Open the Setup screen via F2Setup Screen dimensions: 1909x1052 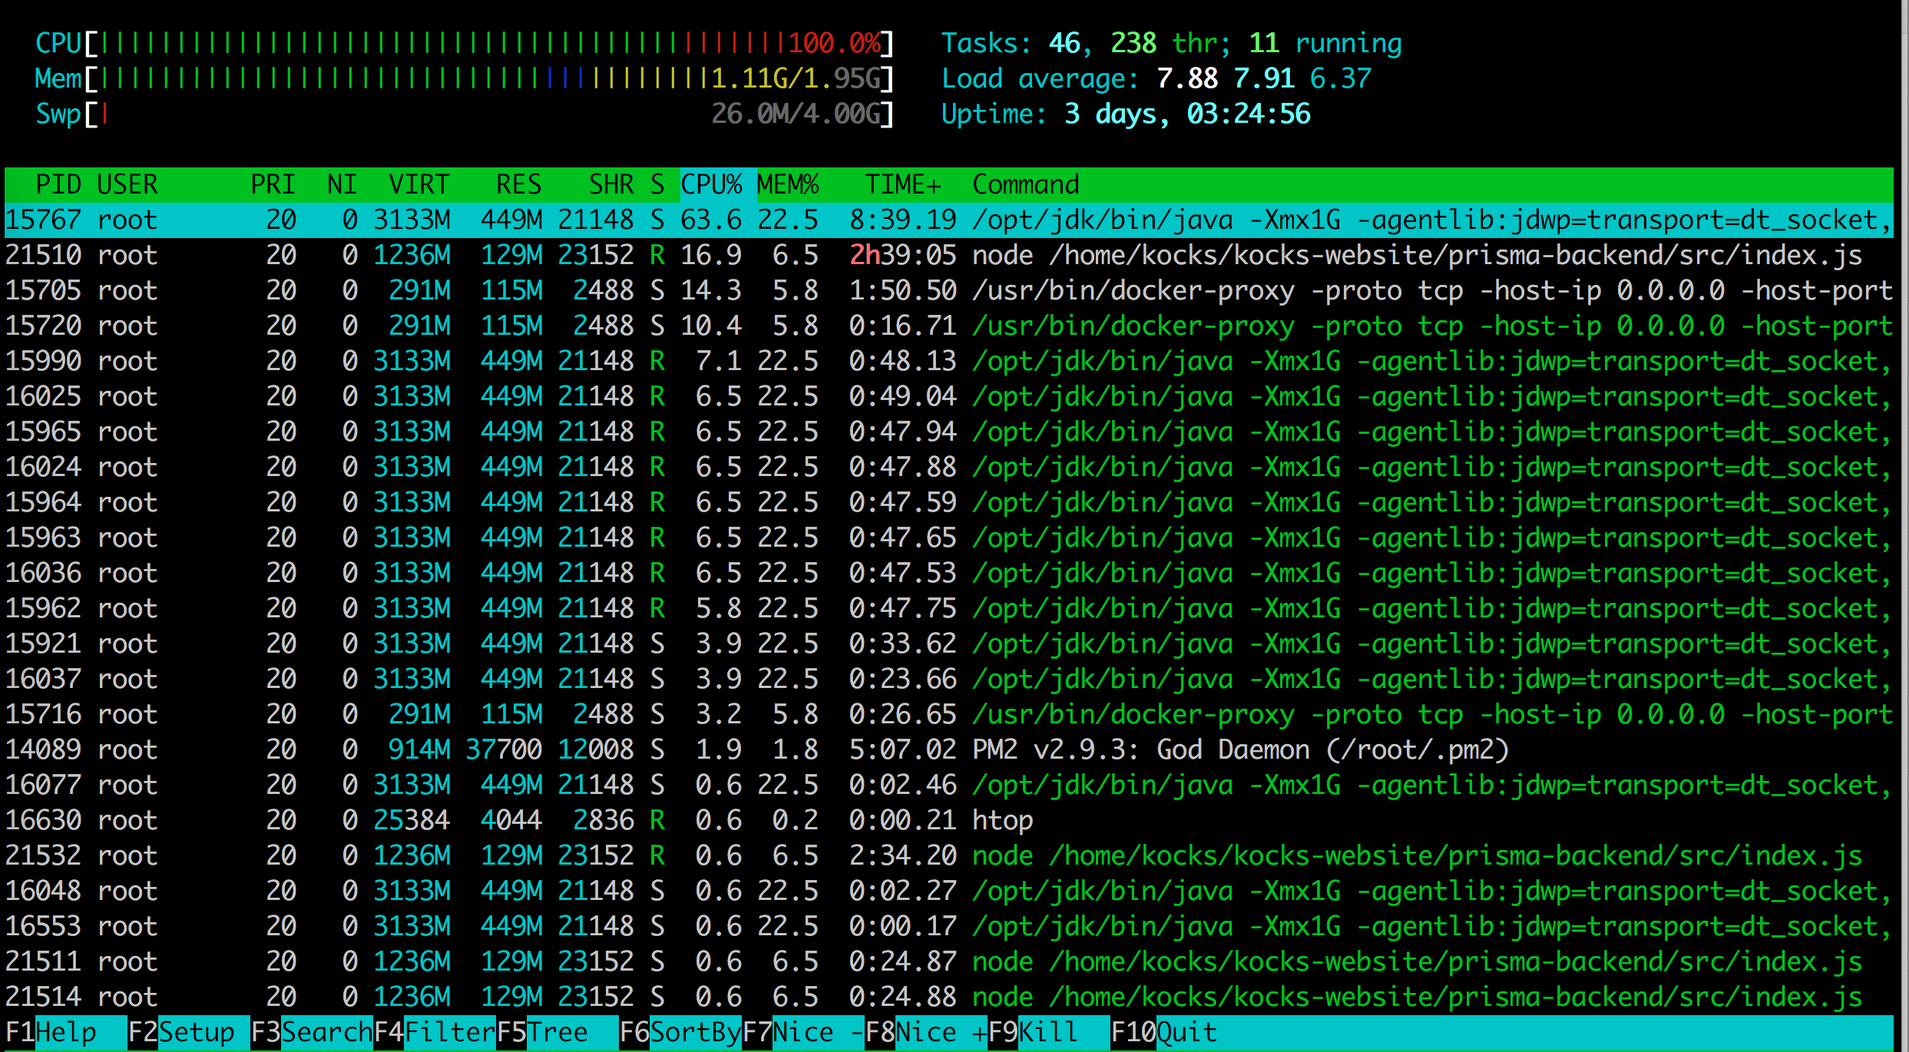tap(180, 1032)
